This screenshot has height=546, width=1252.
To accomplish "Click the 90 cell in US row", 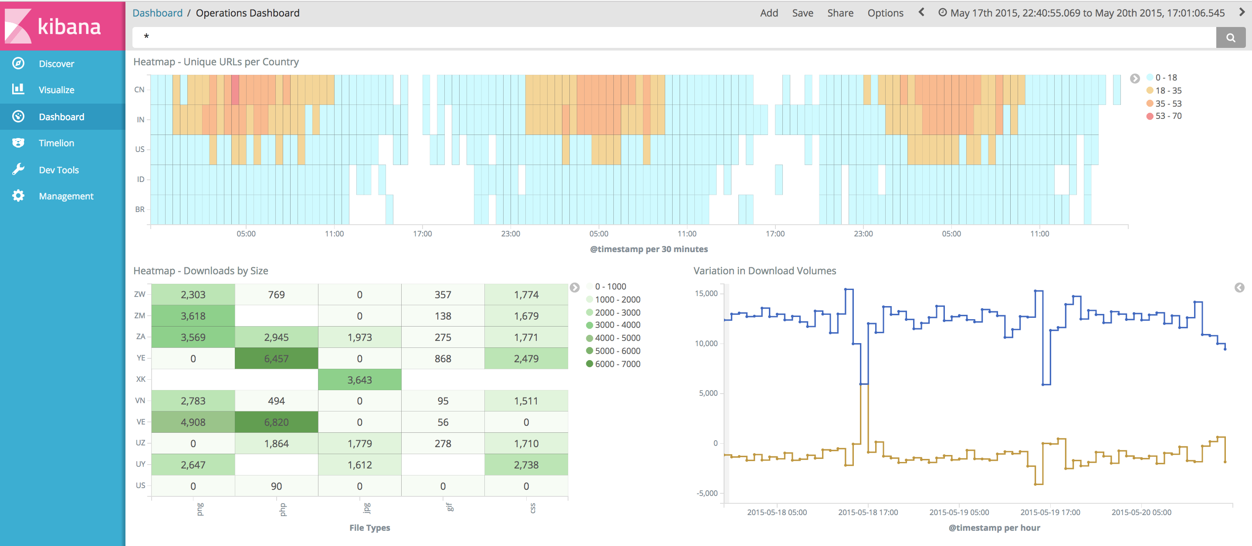I will click(277, 486).
